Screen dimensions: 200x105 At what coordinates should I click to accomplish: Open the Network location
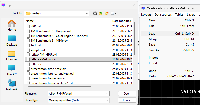12,85
